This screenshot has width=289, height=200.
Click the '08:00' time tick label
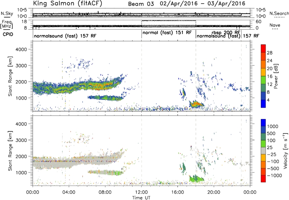105,192
